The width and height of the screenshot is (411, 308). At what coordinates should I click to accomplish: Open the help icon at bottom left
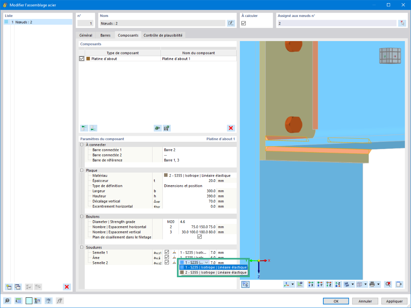coord(7,300)
